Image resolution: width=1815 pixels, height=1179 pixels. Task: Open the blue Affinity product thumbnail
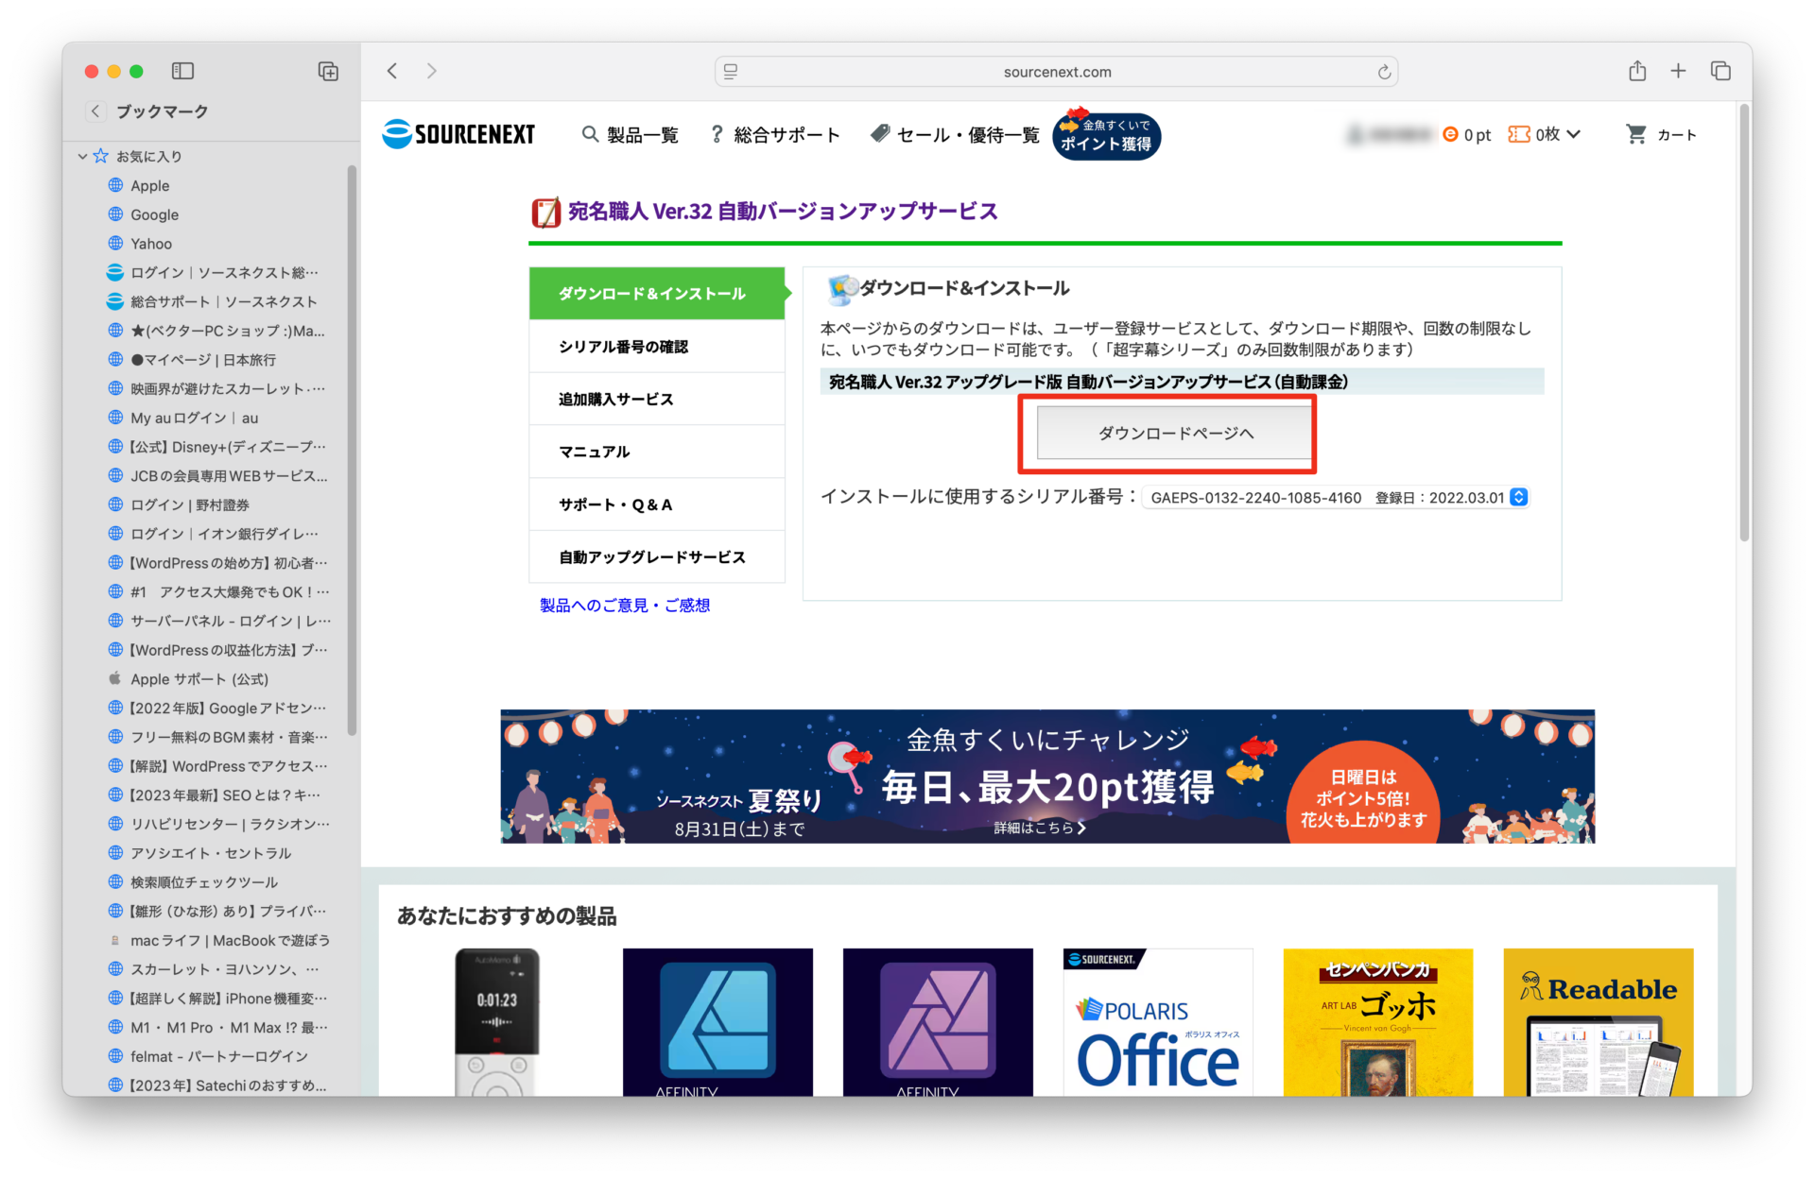point(717,1022)
